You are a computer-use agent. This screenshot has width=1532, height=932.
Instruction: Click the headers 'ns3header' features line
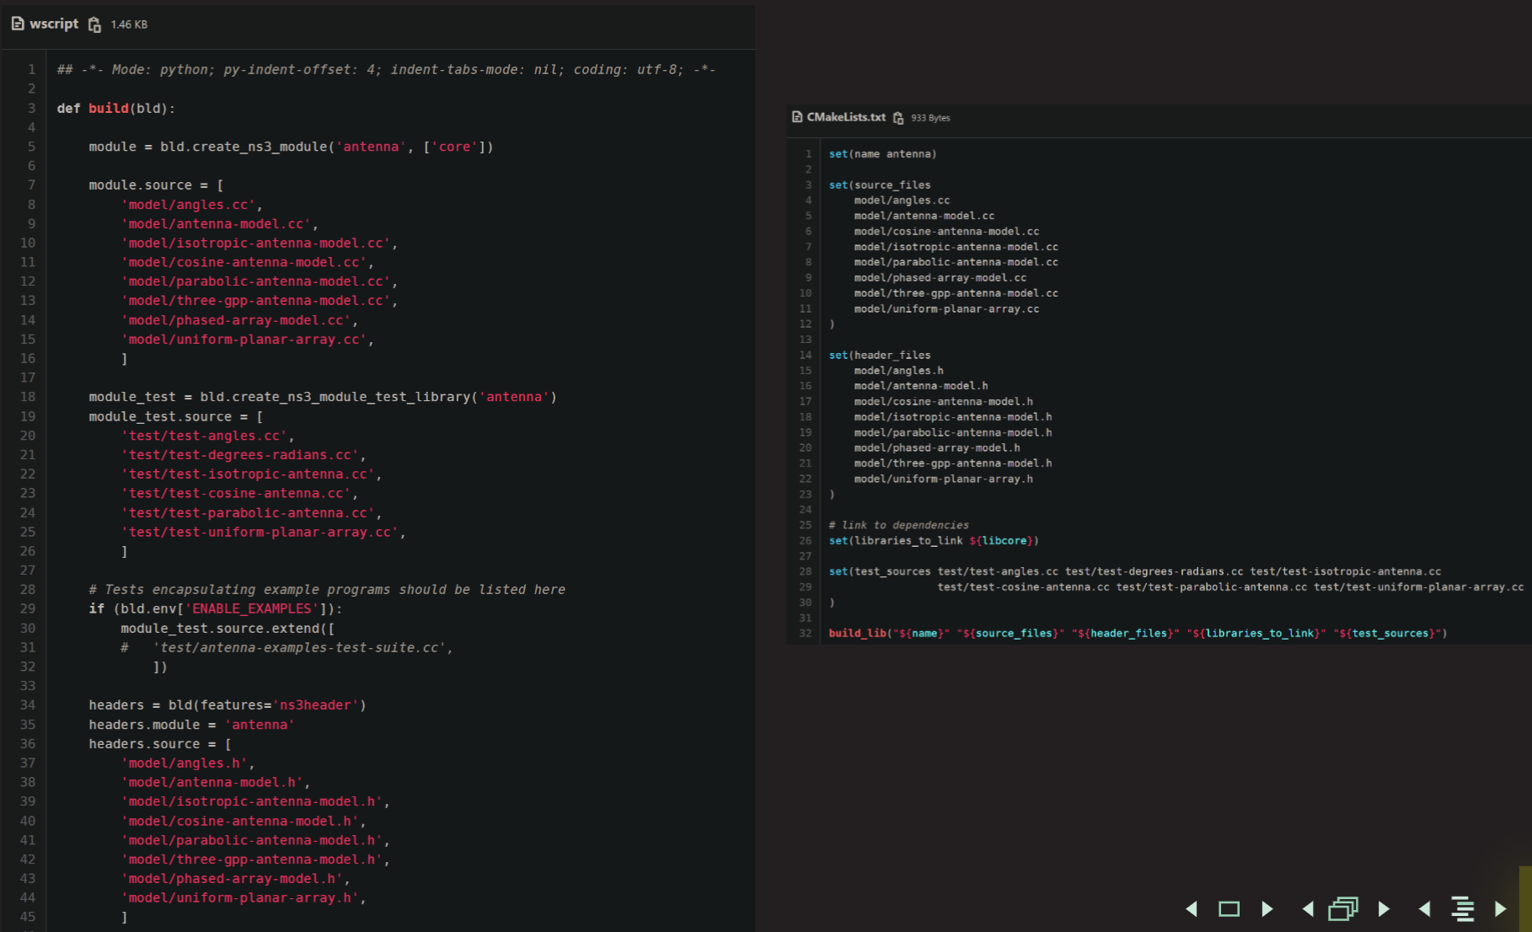coord(228,704)
